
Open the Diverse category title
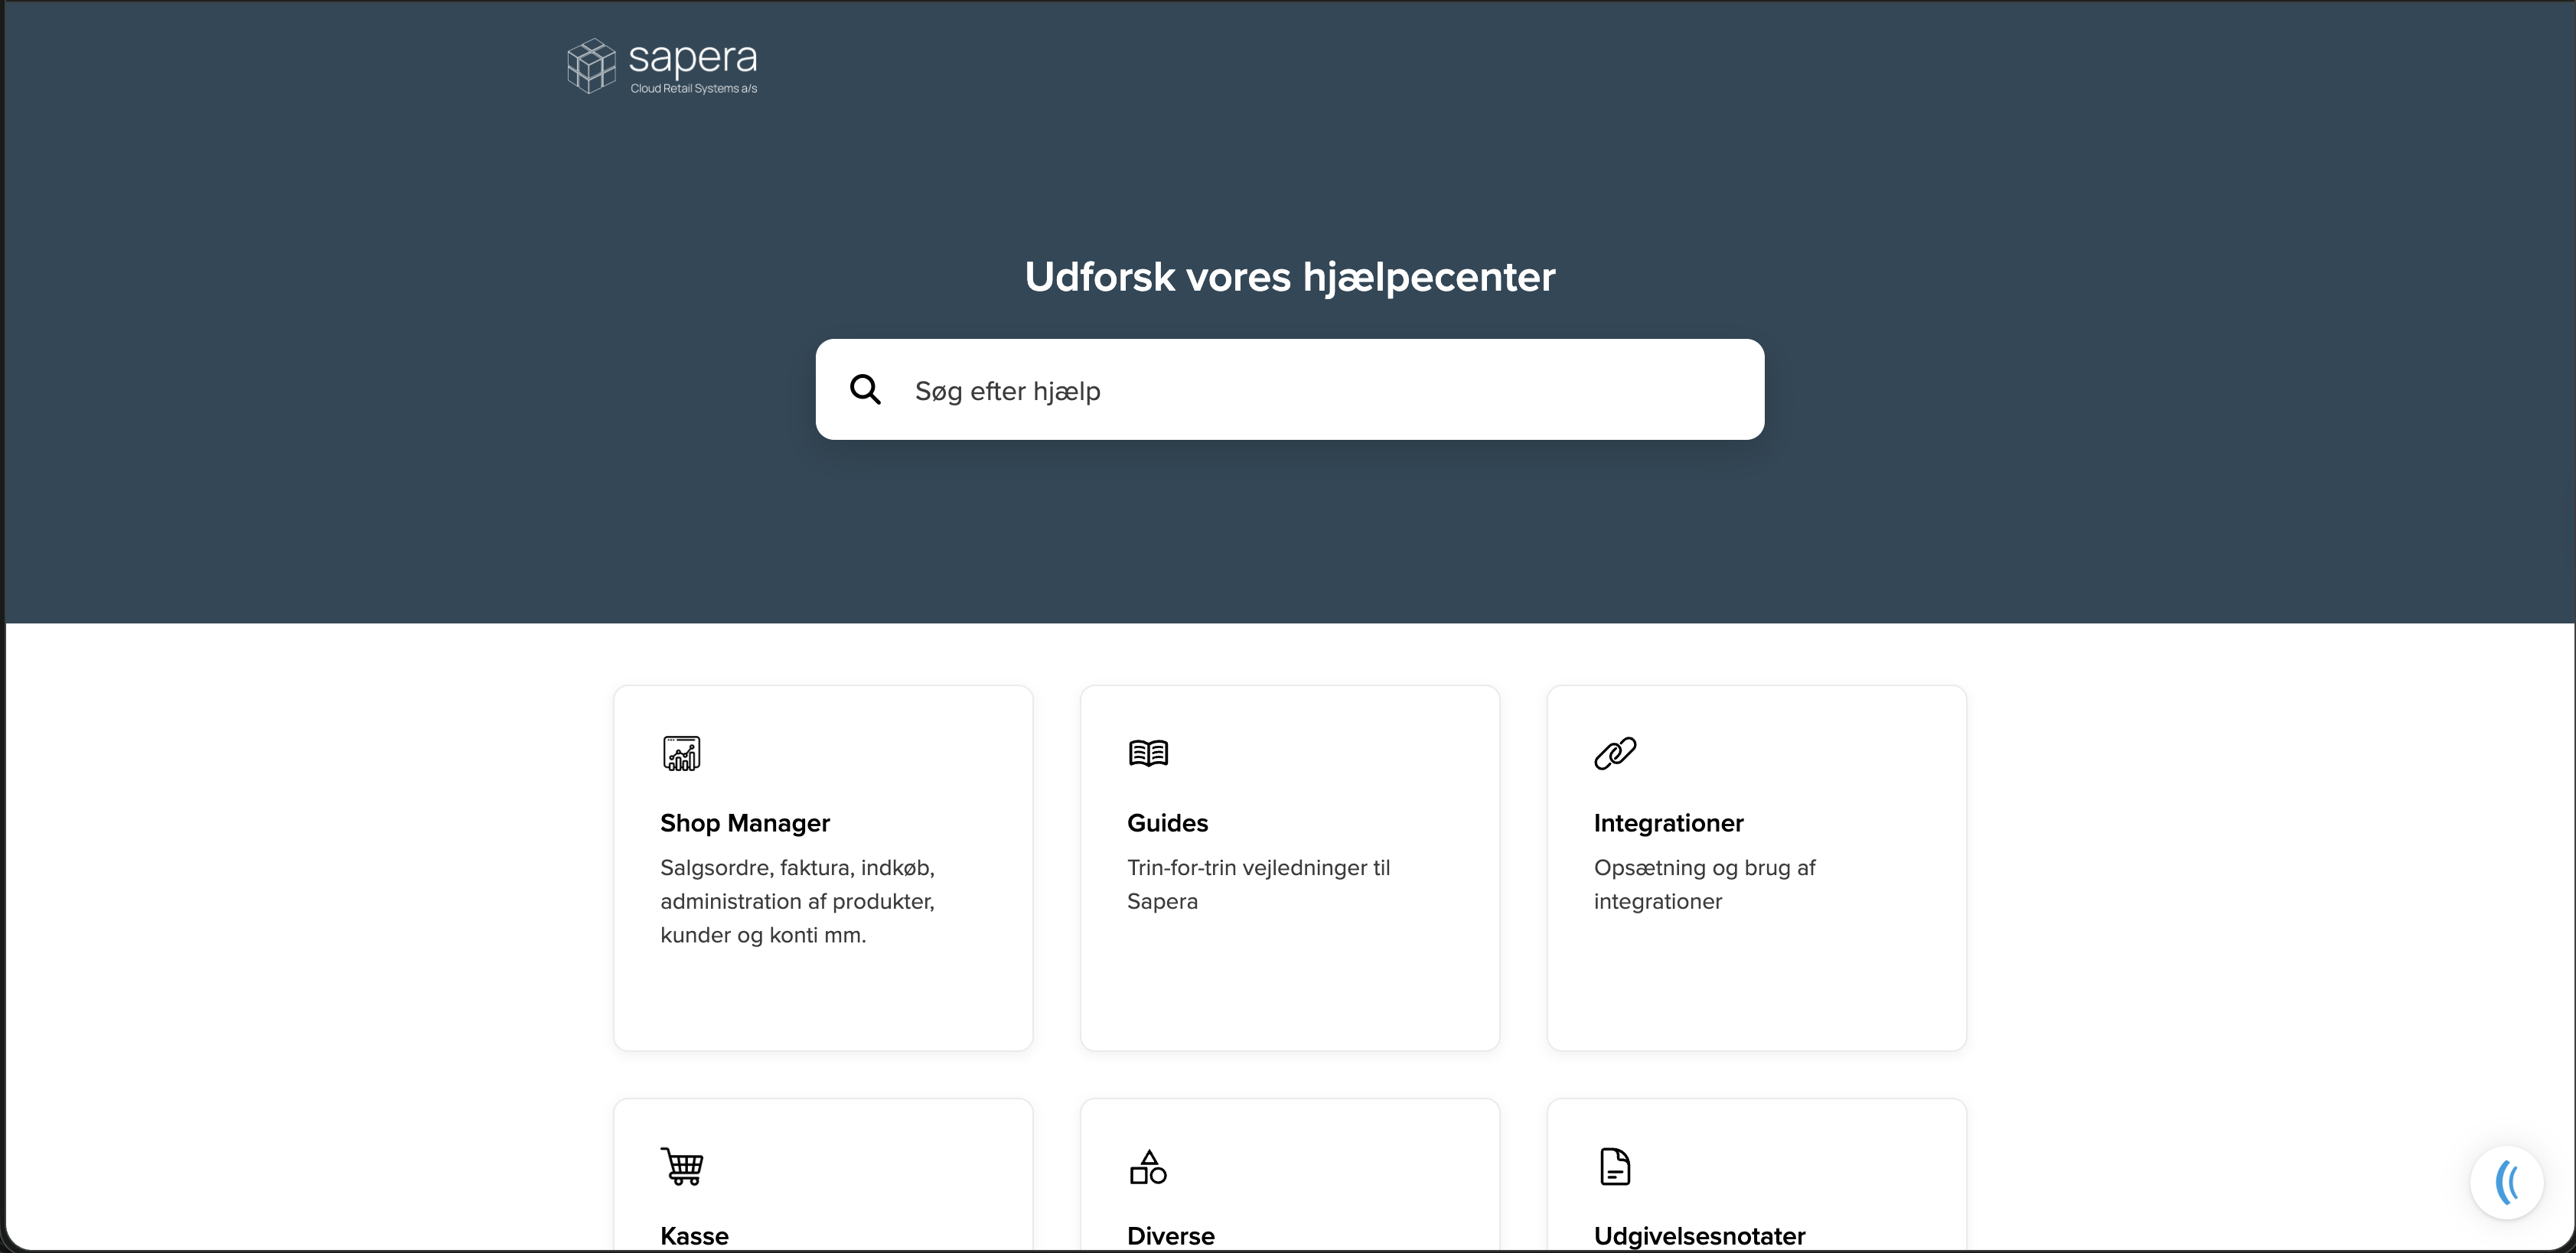(1170, 1236)
